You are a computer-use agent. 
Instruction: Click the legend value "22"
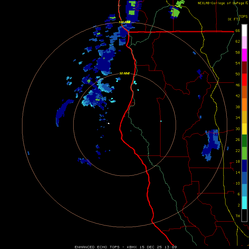pos(238,151)
